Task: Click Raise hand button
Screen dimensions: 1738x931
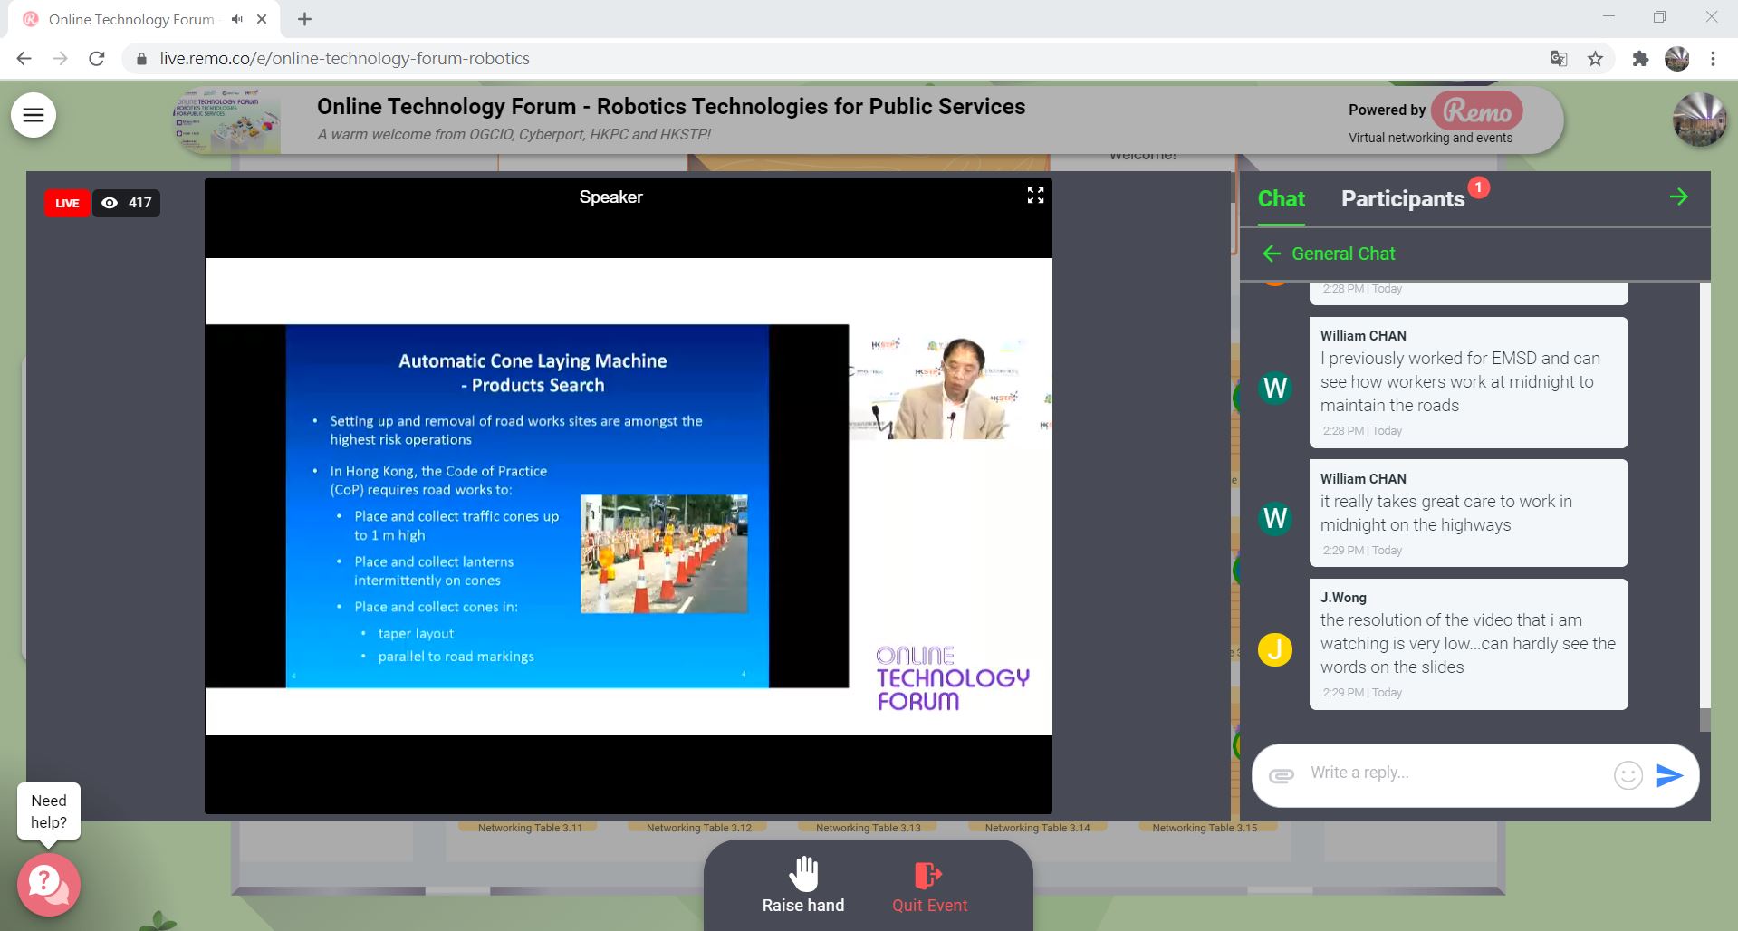Action: pos(802,885)
